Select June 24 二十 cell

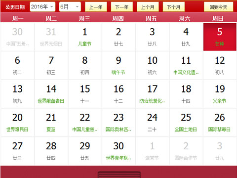click(153, 123)
